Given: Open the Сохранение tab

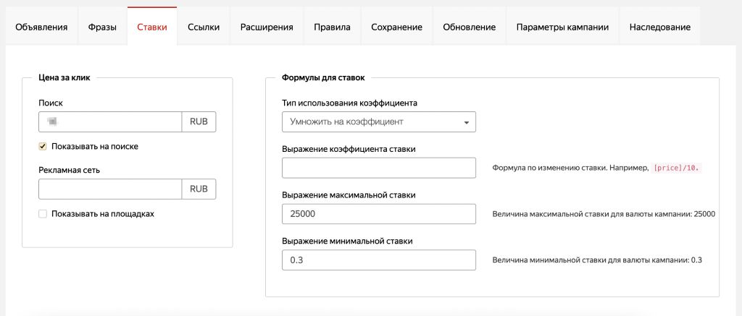Looking at the screenshot, I should coord(396,27).
